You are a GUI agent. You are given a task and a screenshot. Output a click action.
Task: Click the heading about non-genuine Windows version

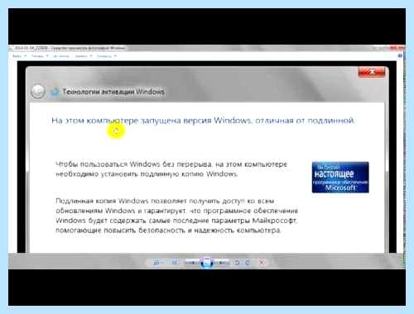pos(204,121)
